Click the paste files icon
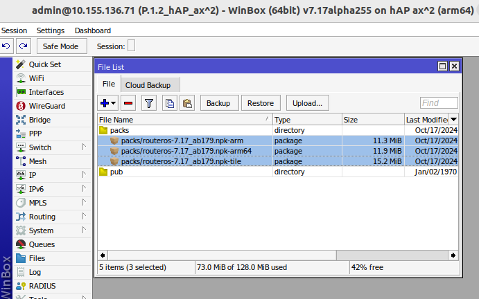 tap(186, 103)
